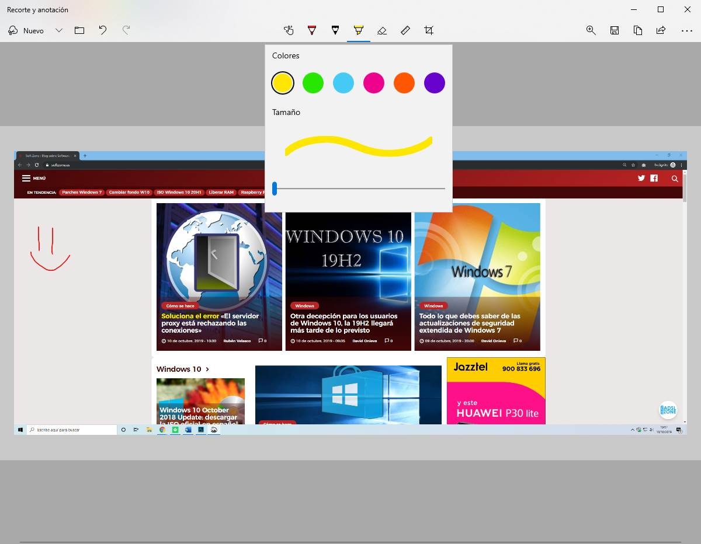Undo the last annotation
This screenshot has height=544, width=701.
pyautogui.click(x=103, y=30)
